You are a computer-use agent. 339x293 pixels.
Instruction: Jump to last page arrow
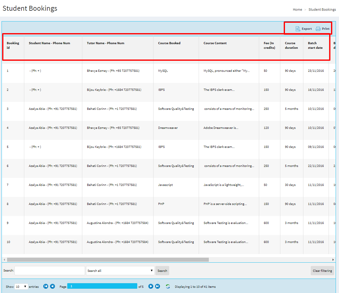158,286
